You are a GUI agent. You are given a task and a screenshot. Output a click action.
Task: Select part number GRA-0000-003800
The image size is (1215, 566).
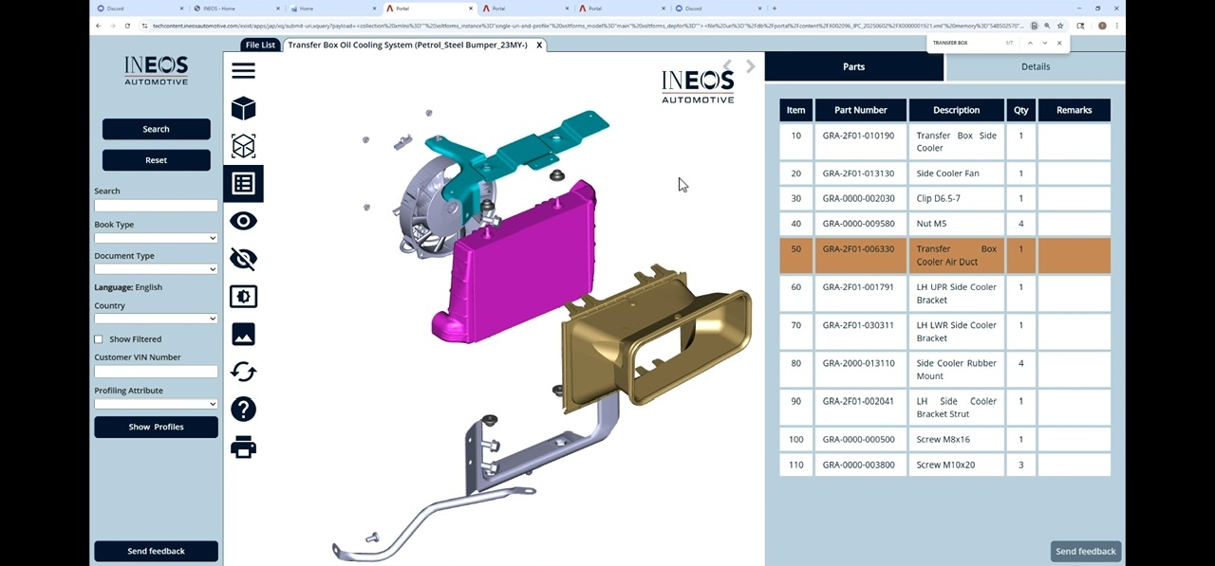858,465
